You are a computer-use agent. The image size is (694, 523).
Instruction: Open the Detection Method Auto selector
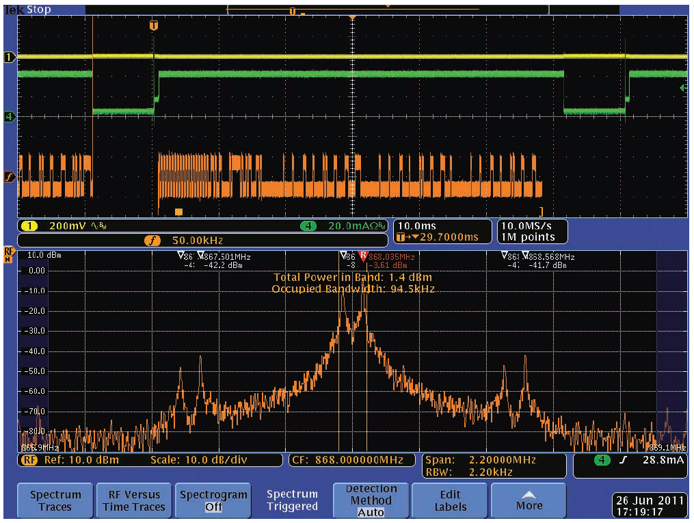(371, 500)
